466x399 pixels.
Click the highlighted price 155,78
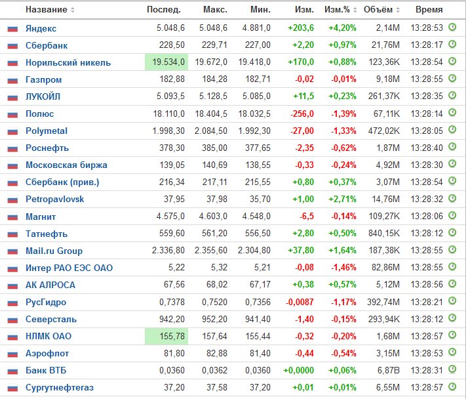point(166,337)
